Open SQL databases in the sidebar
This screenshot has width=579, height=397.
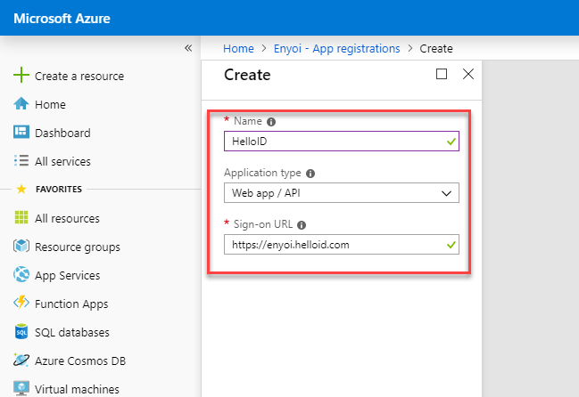coord(72,332)
